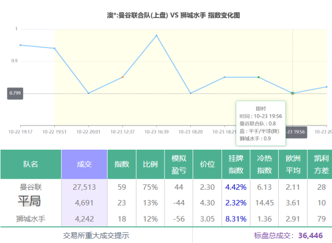Select the 狮城水手 team row
The width and height of the screenshot is (332, 243).
31,218
